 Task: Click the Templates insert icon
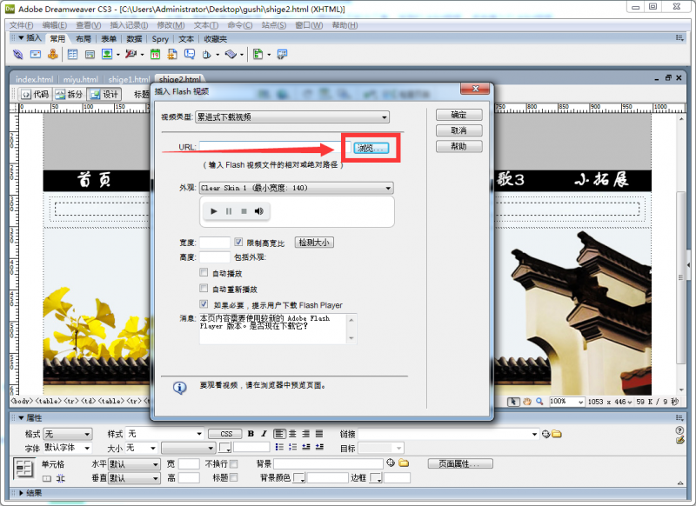(x=258, y=55)
